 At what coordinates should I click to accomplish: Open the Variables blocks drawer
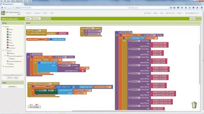point(11,45)
